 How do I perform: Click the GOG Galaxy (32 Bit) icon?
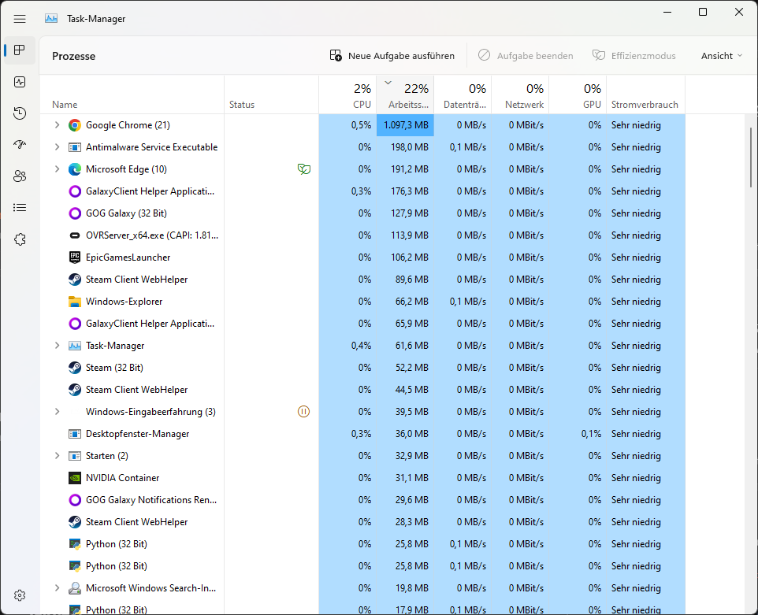pos(74,213)
